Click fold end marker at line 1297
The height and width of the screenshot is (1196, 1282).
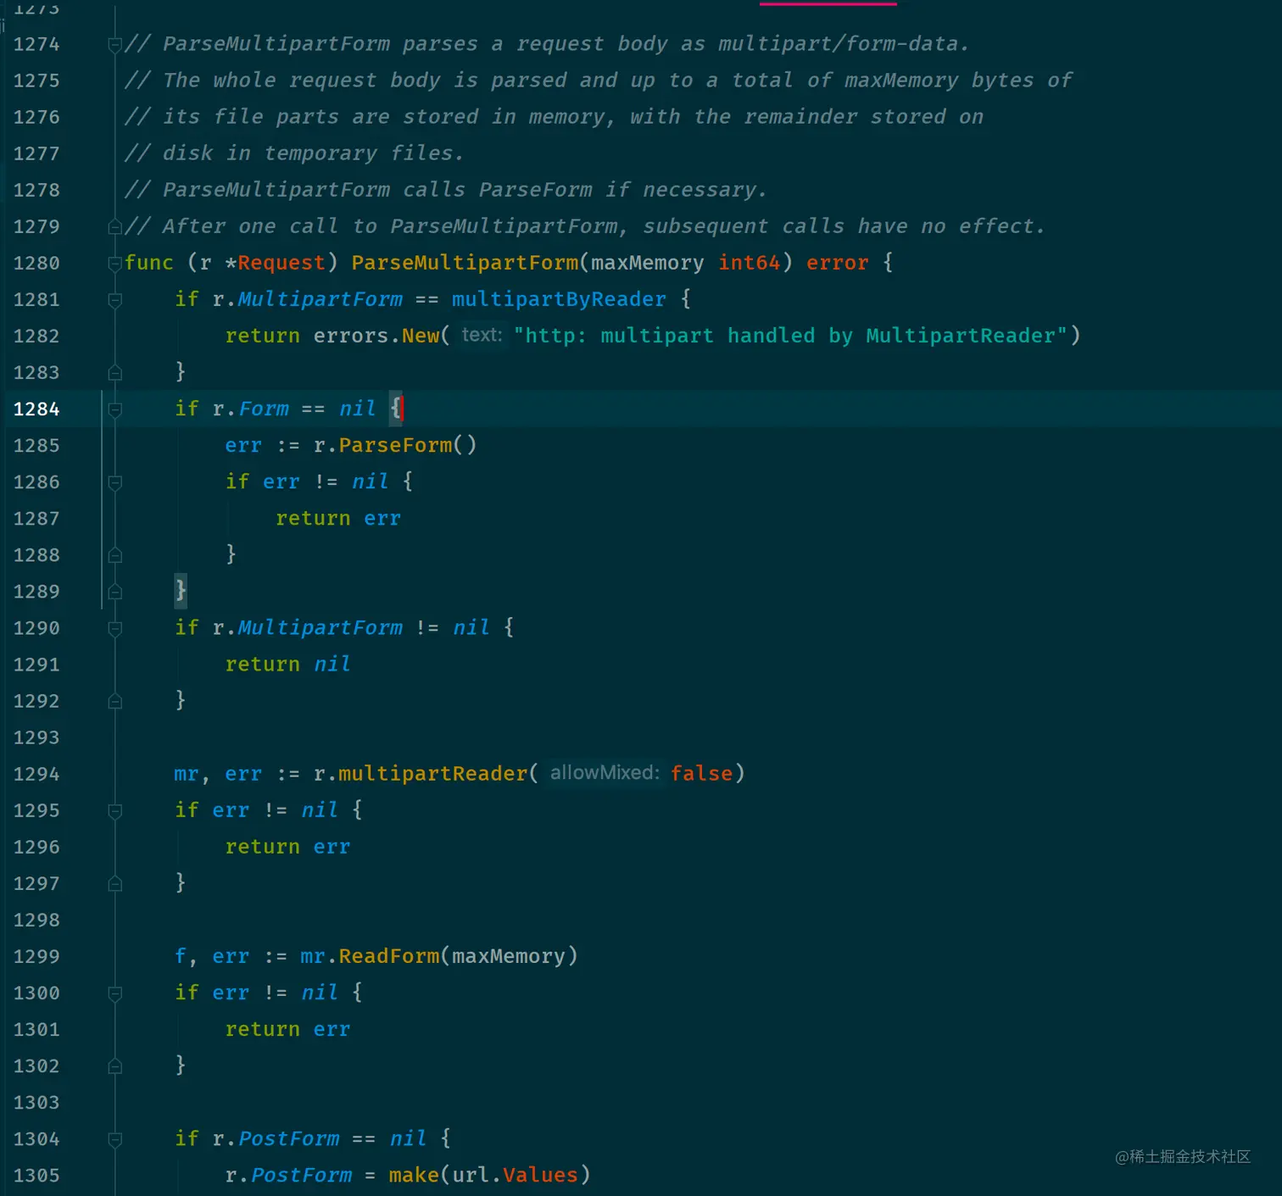115,883
